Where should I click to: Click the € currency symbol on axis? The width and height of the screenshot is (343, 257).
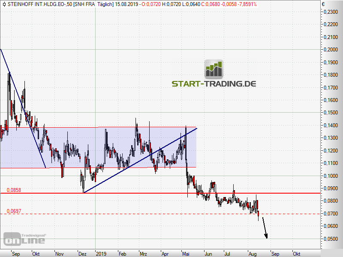[323, 4]
